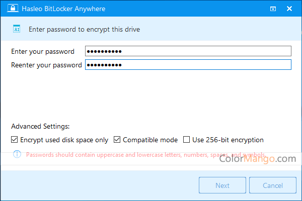Click the 'Use 256-bit encryption' label text

[228, 140]
